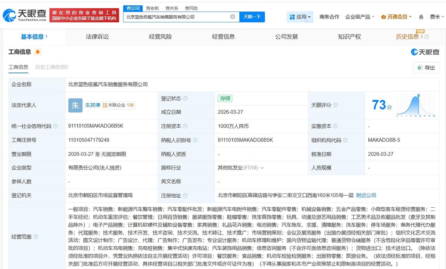
Task: Switch to the 法律诉讼 tab
Action: [x=97, y=37]
